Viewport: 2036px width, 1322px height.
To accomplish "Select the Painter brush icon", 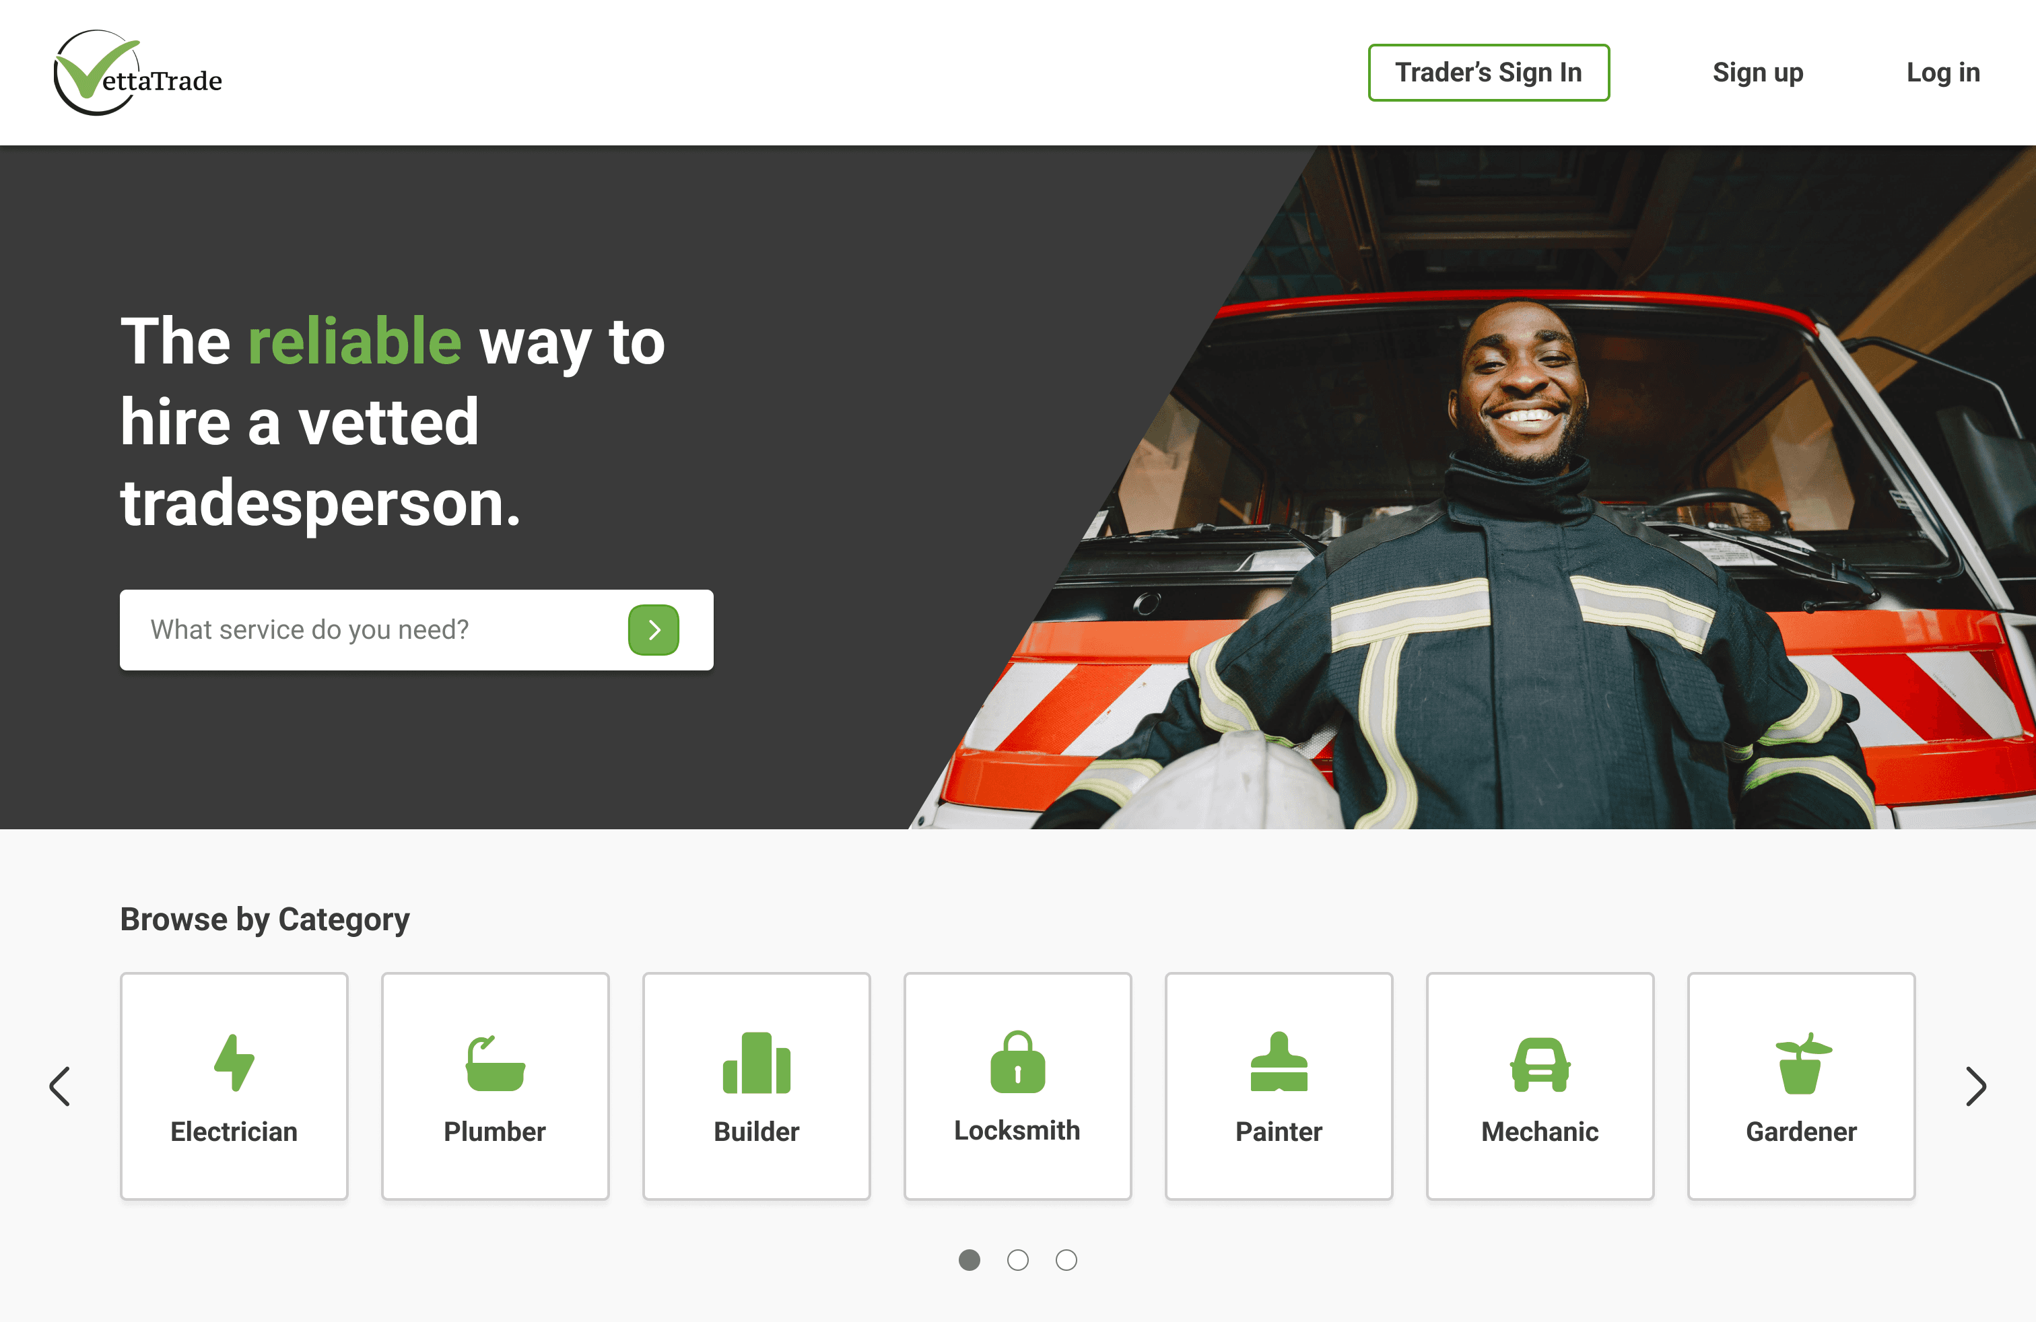I will [x=1279, y=1062].
